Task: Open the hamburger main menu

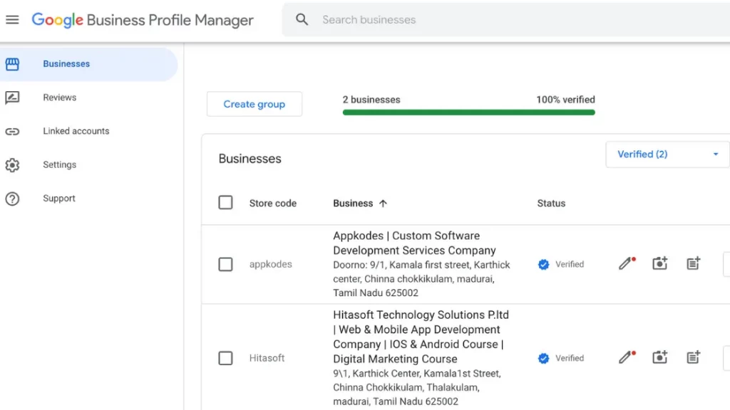Action: (12, 19)
